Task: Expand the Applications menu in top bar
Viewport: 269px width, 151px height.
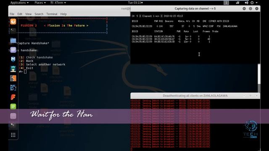Action: click(19, 3)
